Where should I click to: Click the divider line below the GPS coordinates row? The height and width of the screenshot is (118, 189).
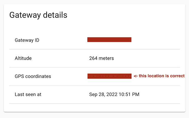(94, 86)
